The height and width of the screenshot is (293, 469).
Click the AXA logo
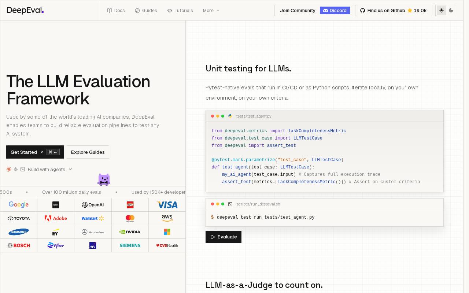tap(93, 245)
